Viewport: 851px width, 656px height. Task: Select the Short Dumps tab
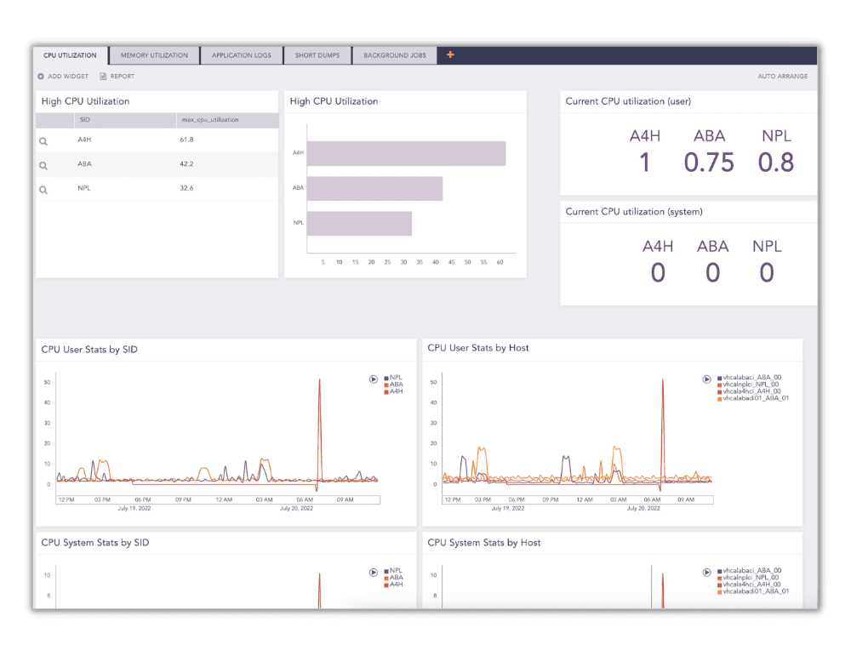(317, 55)
